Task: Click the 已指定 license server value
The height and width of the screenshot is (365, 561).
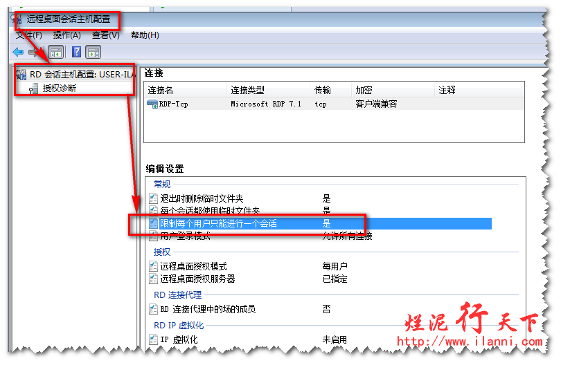Action: (335, 279)
